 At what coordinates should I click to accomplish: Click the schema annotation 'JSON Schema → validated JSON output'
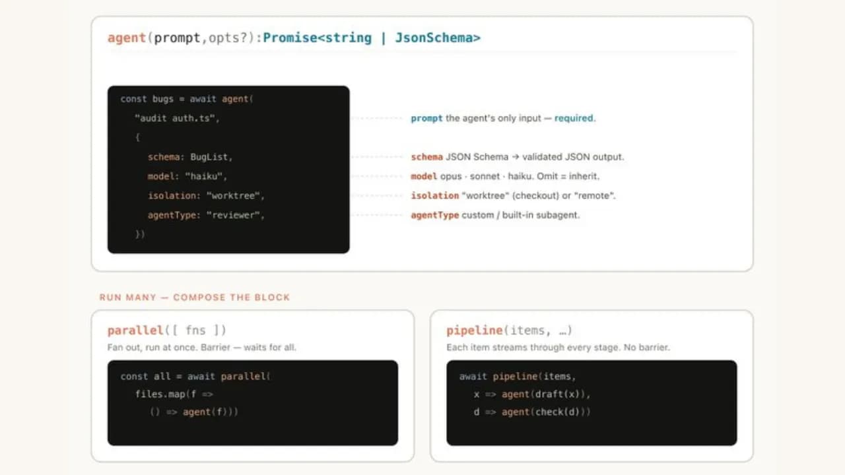click(x=535, y=157)
